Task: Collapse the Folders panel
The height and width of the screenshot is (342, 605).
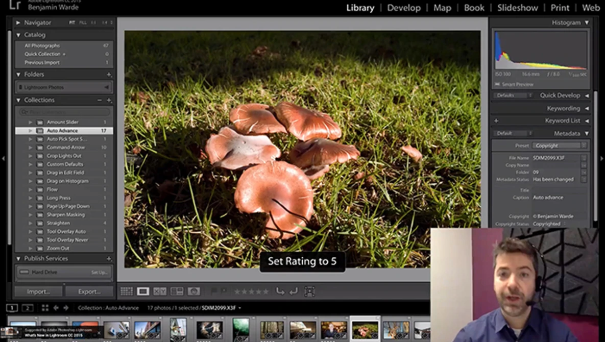Action: point(18,75)
